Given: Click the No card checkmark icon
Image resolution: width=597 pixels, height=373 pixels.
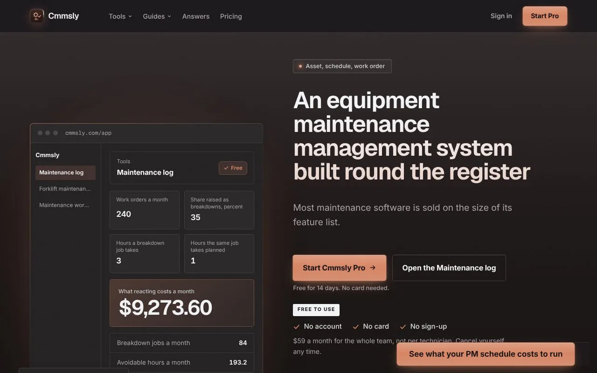Looking at the screenshot, I should pos(356,326).
